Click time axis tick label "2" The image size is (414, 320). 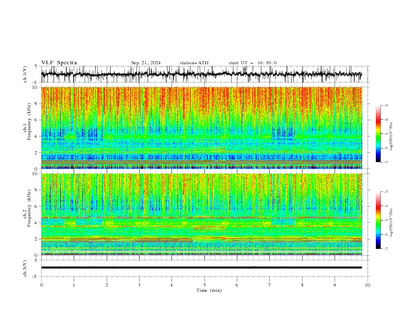click(x=107, y=285)
